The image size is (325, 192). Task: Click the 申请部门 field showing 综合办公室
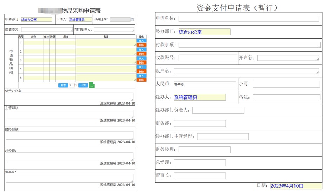(x=37, y=20)
